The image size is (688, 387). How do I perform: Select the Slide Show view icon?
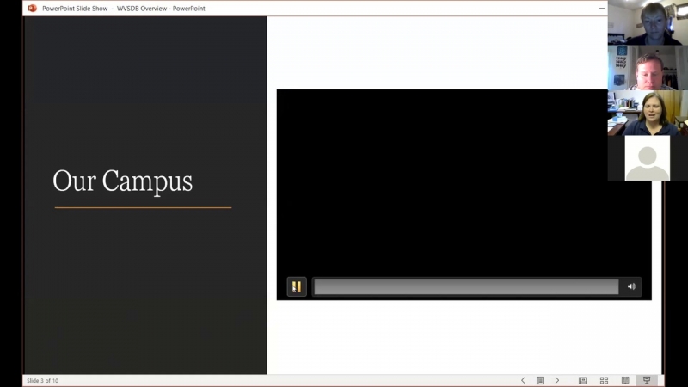647,380
